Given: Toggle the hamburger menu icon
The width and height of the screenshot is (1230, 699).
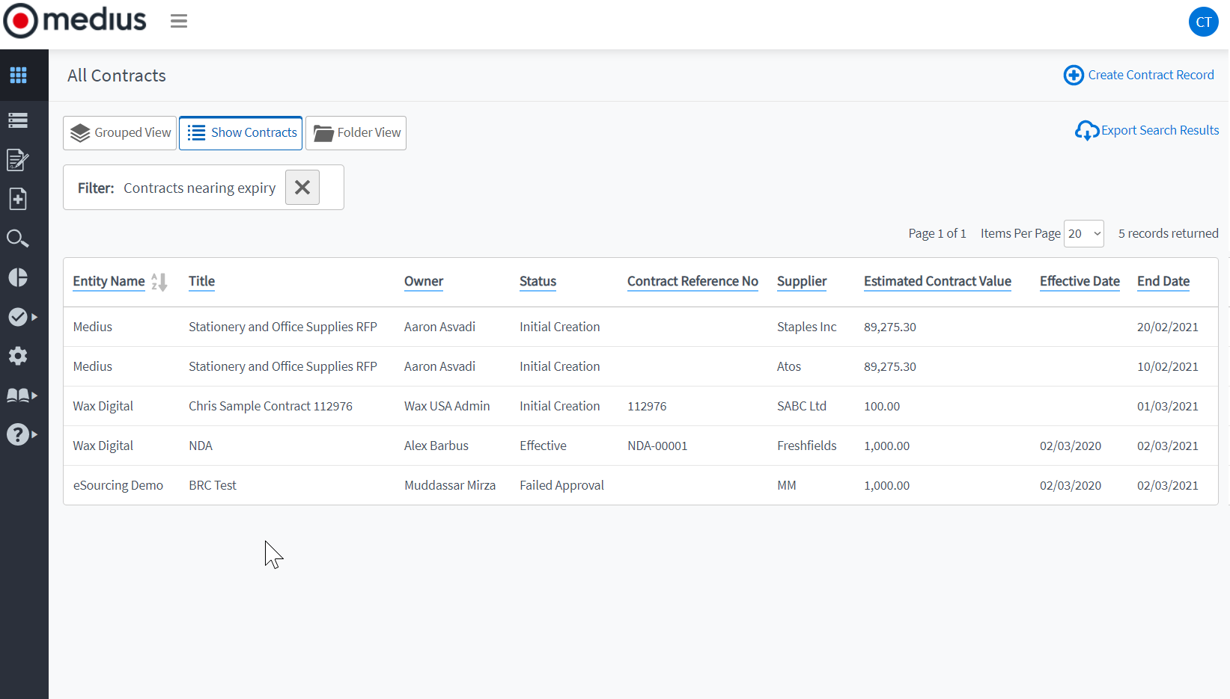Looking at the screenshot, I should point(179,21).
